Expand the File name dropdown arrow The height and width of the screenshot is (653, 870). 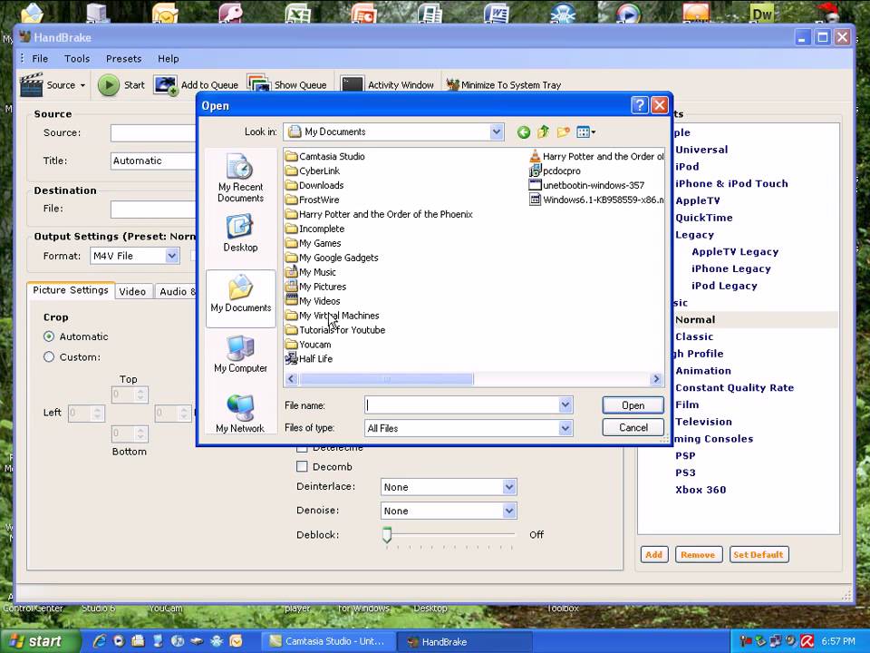tap(565, 405)
